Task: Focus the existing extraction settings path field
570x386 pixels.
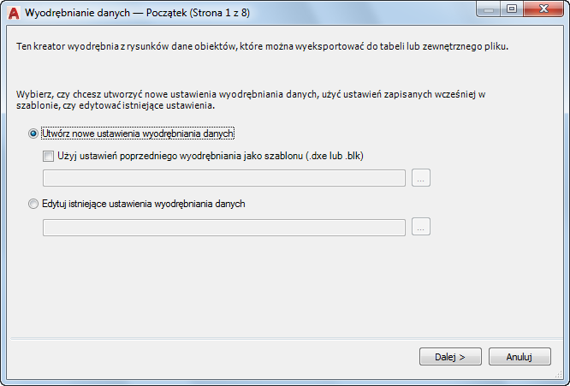Action: 224,228
